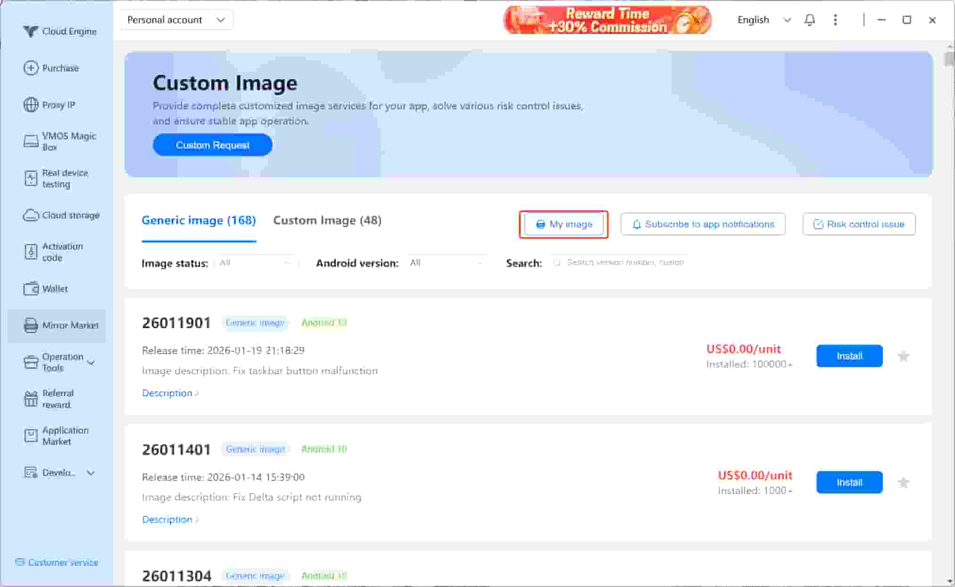Install image 26011901
The height and width of the screenshot is (587, 955).
[849, 356]
